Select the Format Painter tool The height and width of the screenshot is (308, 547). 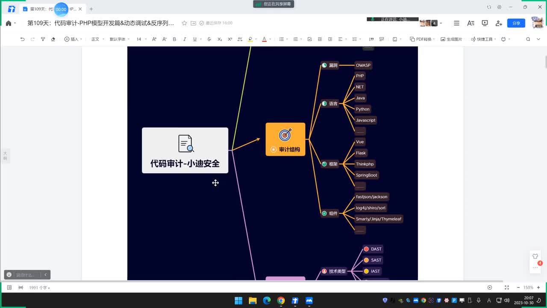[43, 39]
